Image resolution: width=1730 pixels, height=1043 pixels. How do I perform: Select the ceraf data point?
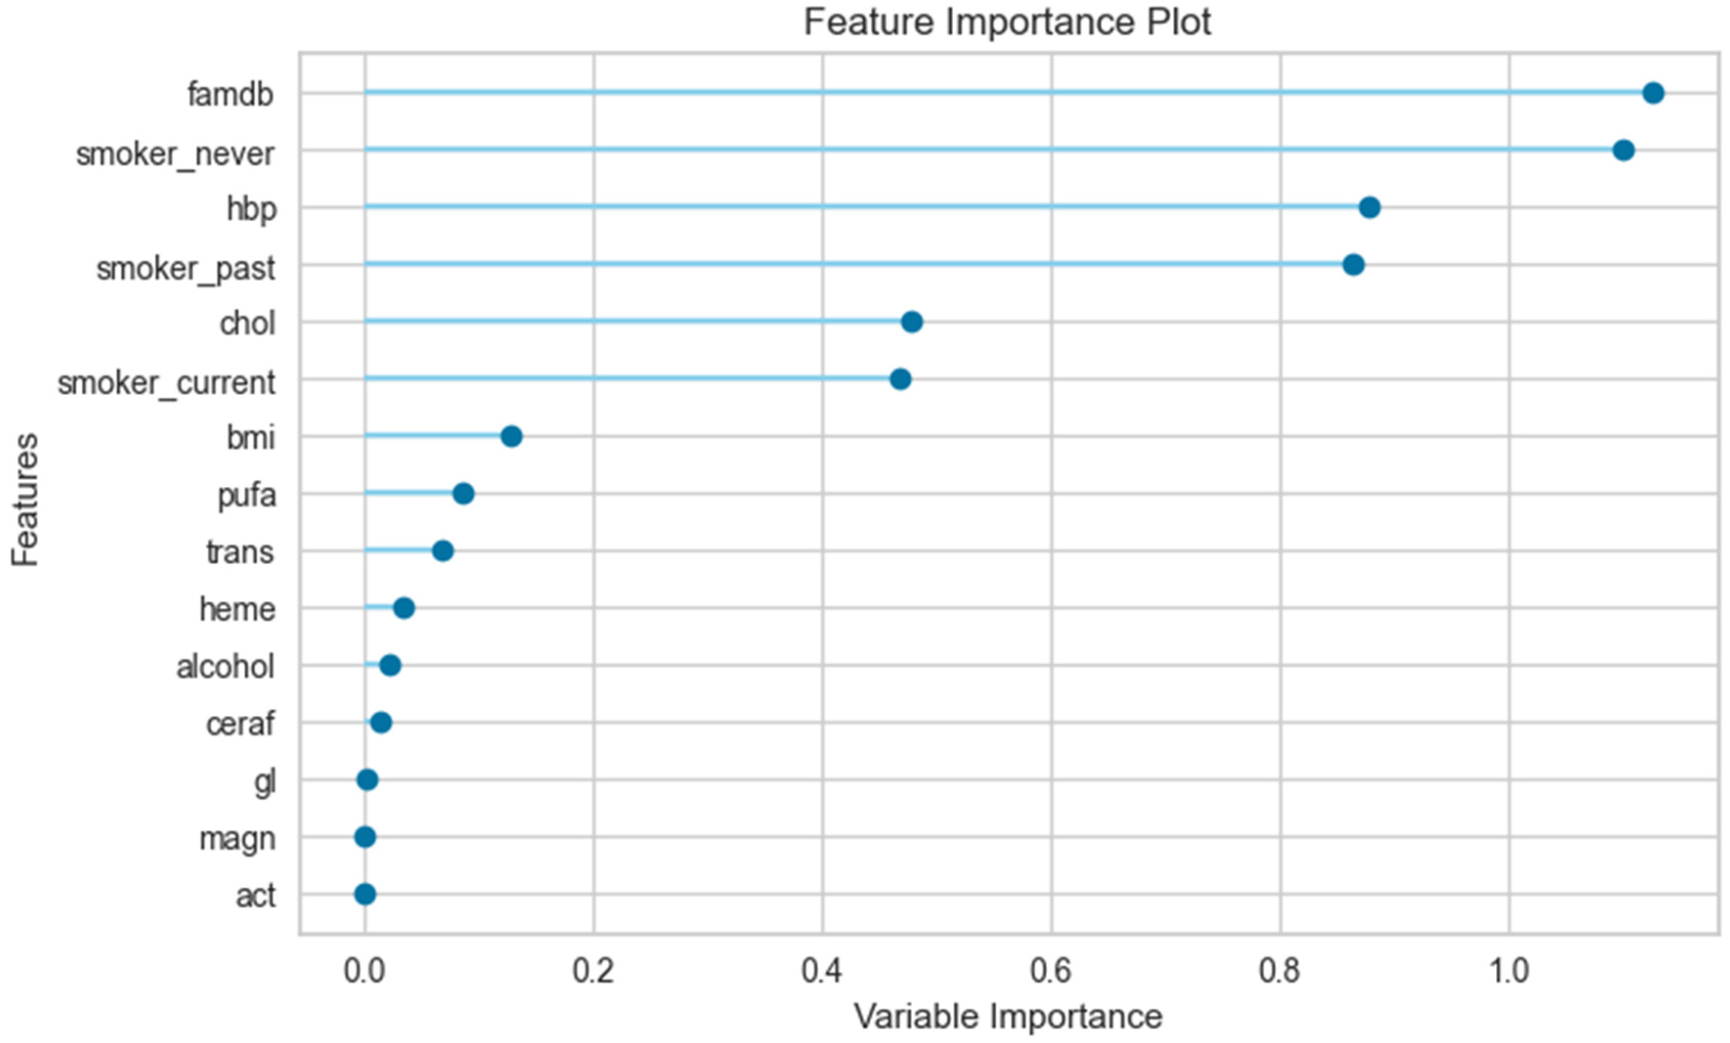pyautogui.click(x=380, y=722)
